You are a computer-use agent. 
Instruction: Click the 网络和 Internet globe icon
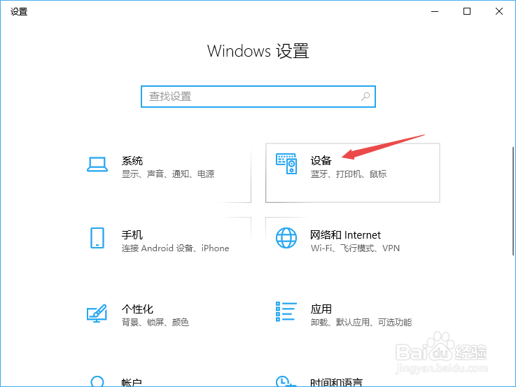coord(286,238)
